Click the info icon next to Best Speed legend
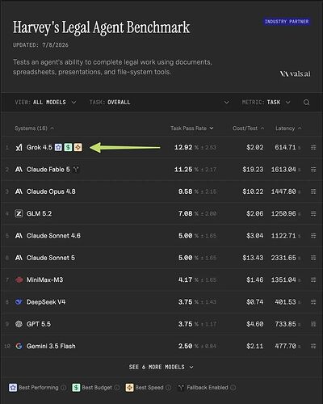 pyautogui.click(x=168, y=388)
